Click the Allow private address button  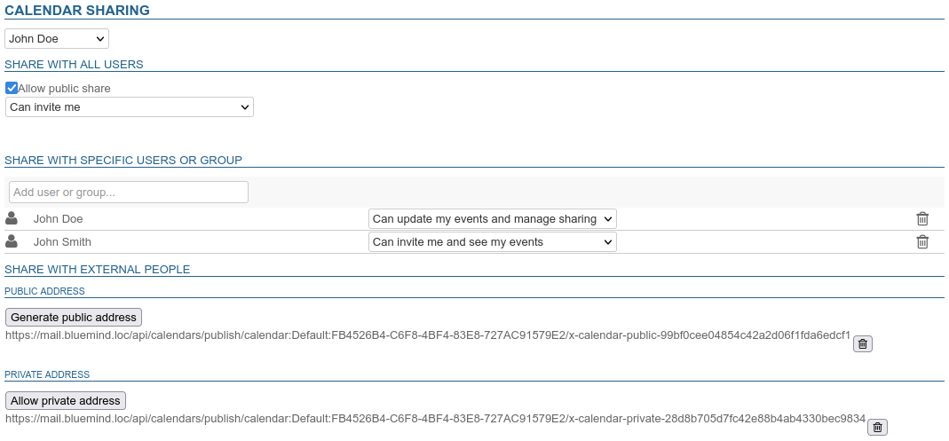[x=65, y=401]
